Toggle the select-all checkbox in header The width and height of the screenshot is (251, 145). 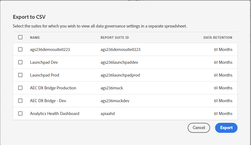(x=20, y=37)
